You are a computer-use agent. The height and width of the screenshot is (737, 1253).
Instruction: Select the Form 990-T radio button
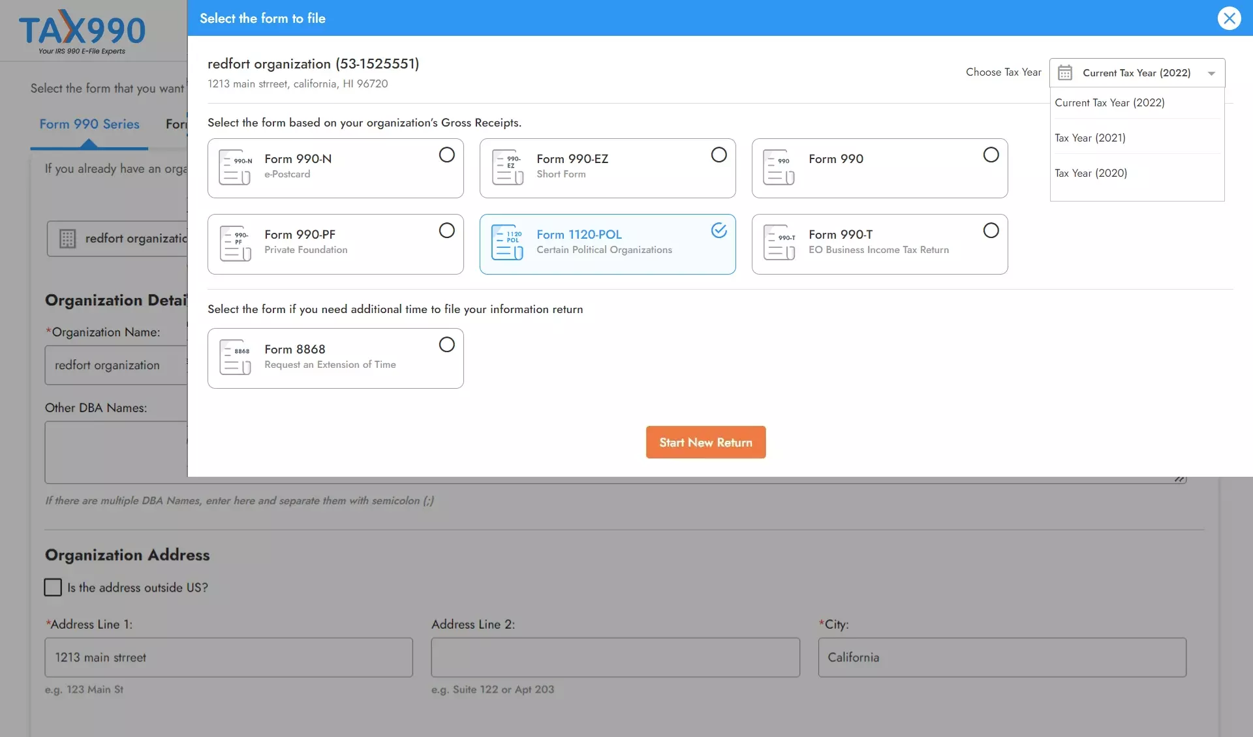pyautogui.click(x=991, y=230)
